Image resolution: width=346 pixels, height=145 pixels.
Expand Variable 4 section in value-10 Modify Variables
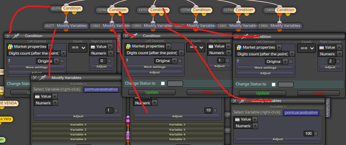coord(177,134)
